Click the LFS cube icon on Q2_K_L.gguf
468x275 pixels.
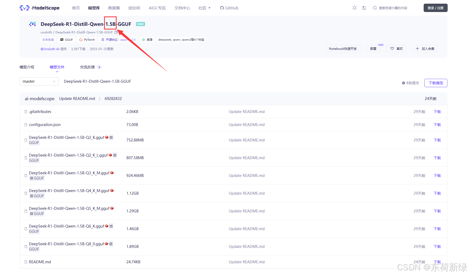[110, 155]
